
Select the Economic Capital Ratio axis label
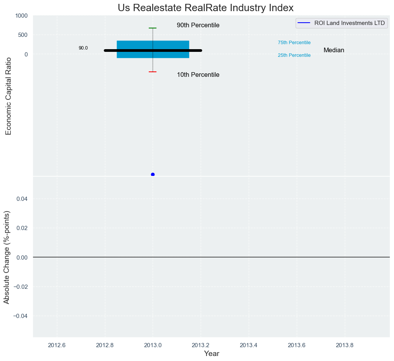8,96
